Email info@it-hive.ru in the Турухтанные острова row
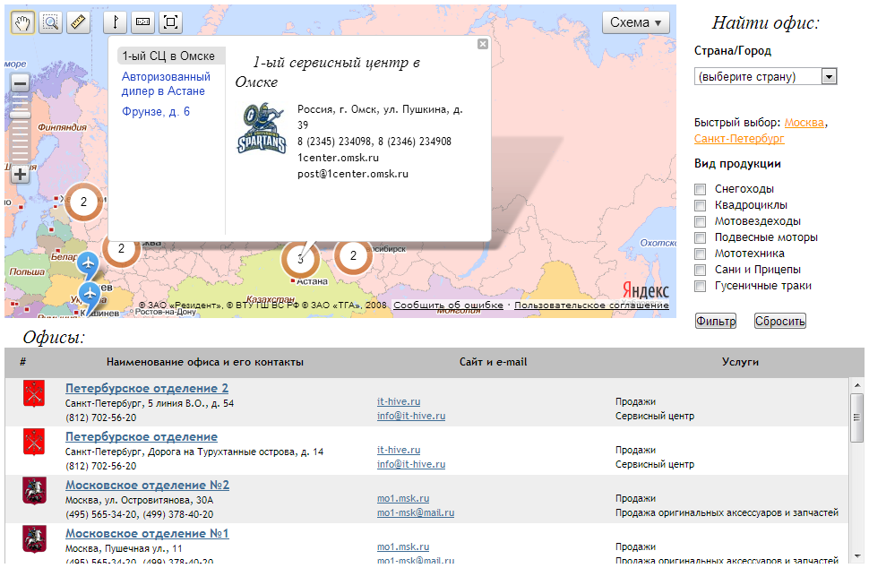The height and width of the screenshot is (568, 869). pos(411,464)
